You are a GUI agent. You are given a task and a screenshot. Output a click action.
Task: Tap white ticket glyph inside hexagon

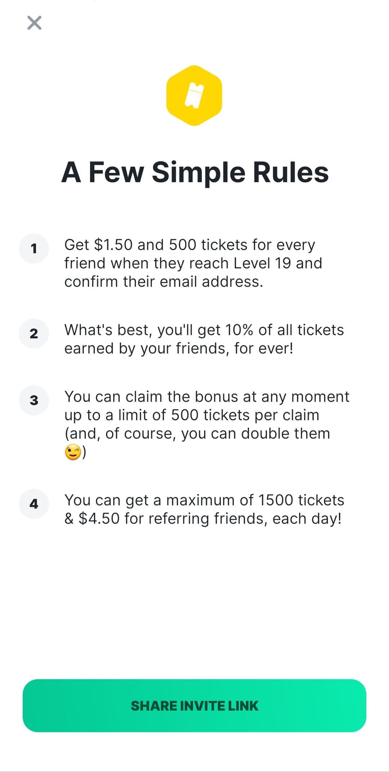(x=194, y=96)
